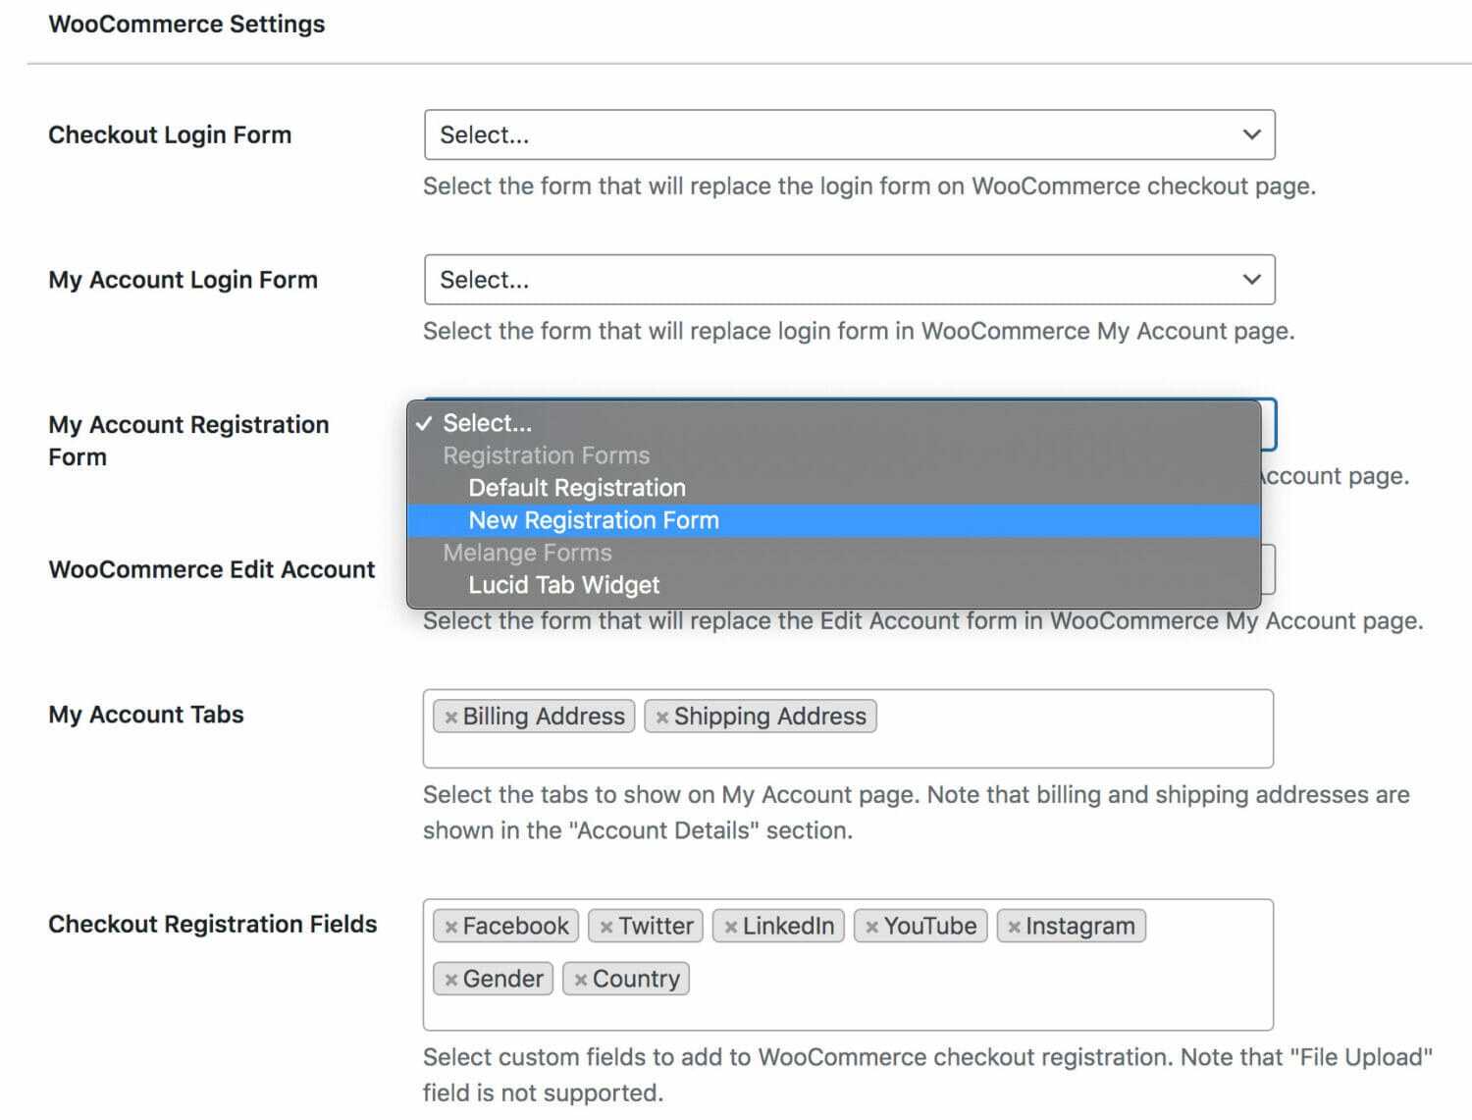
Task: Click the Shipping Address tag text
Action: (x=770, y=717)
